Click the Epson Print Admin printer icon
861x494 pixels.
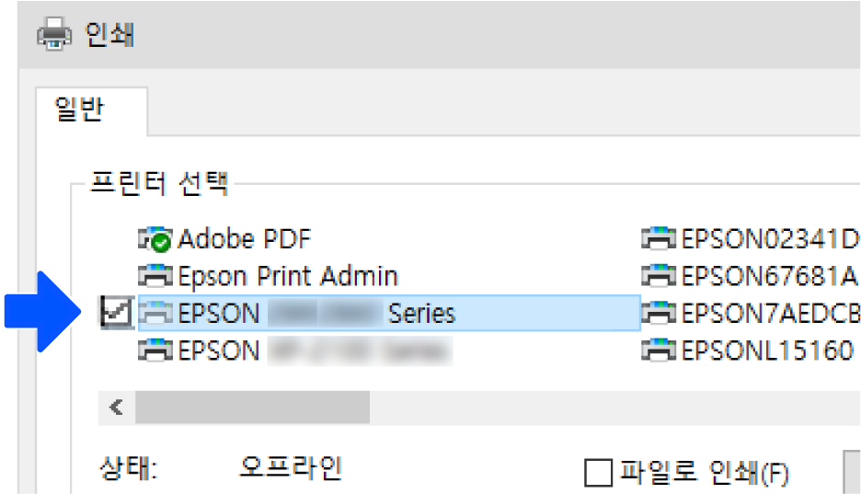click(x=155, y=275)
